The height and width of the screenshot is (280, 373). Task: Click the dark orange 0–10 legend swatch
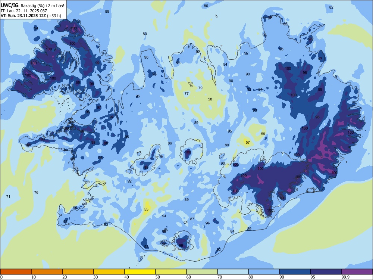tap(16, 272)
